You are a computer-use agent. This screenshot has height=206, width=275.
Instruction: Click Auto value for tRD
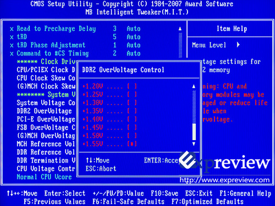pyautogui.click(x=134, y=37)
